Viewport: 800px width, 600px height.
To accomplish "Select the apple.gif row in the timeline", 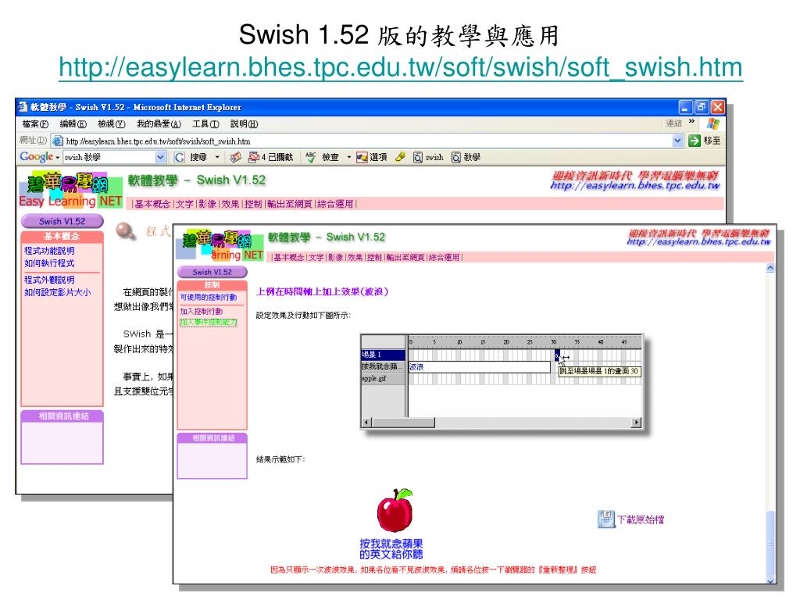I will tap(383, 379).
